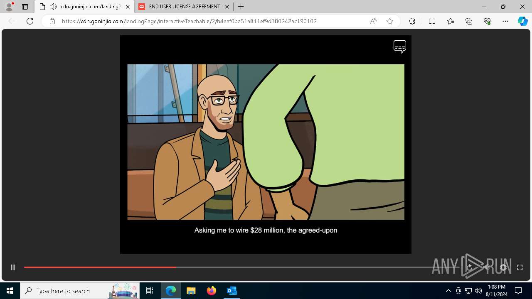Open the clock and calendar flyout
This screenshot has width=532, height=299.
497,291
